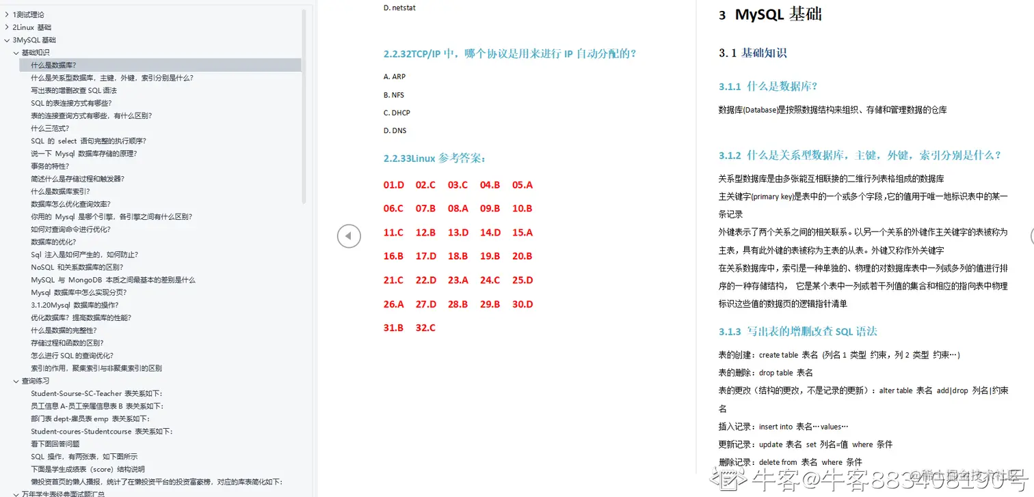Click the previous page navigation arrow
The height and width of the screenshot is (497, 1034).
(349, 236)
